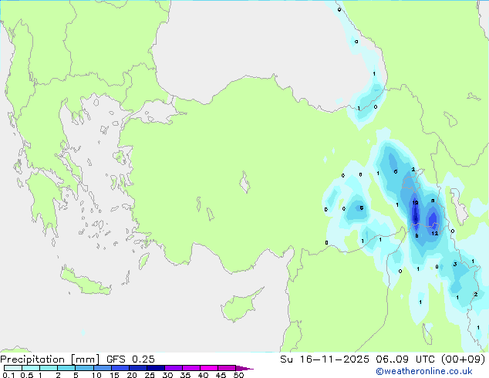Click the darkest blue precipitation core on map
Viewport: 489px width, 378px height.
[415, 216]
